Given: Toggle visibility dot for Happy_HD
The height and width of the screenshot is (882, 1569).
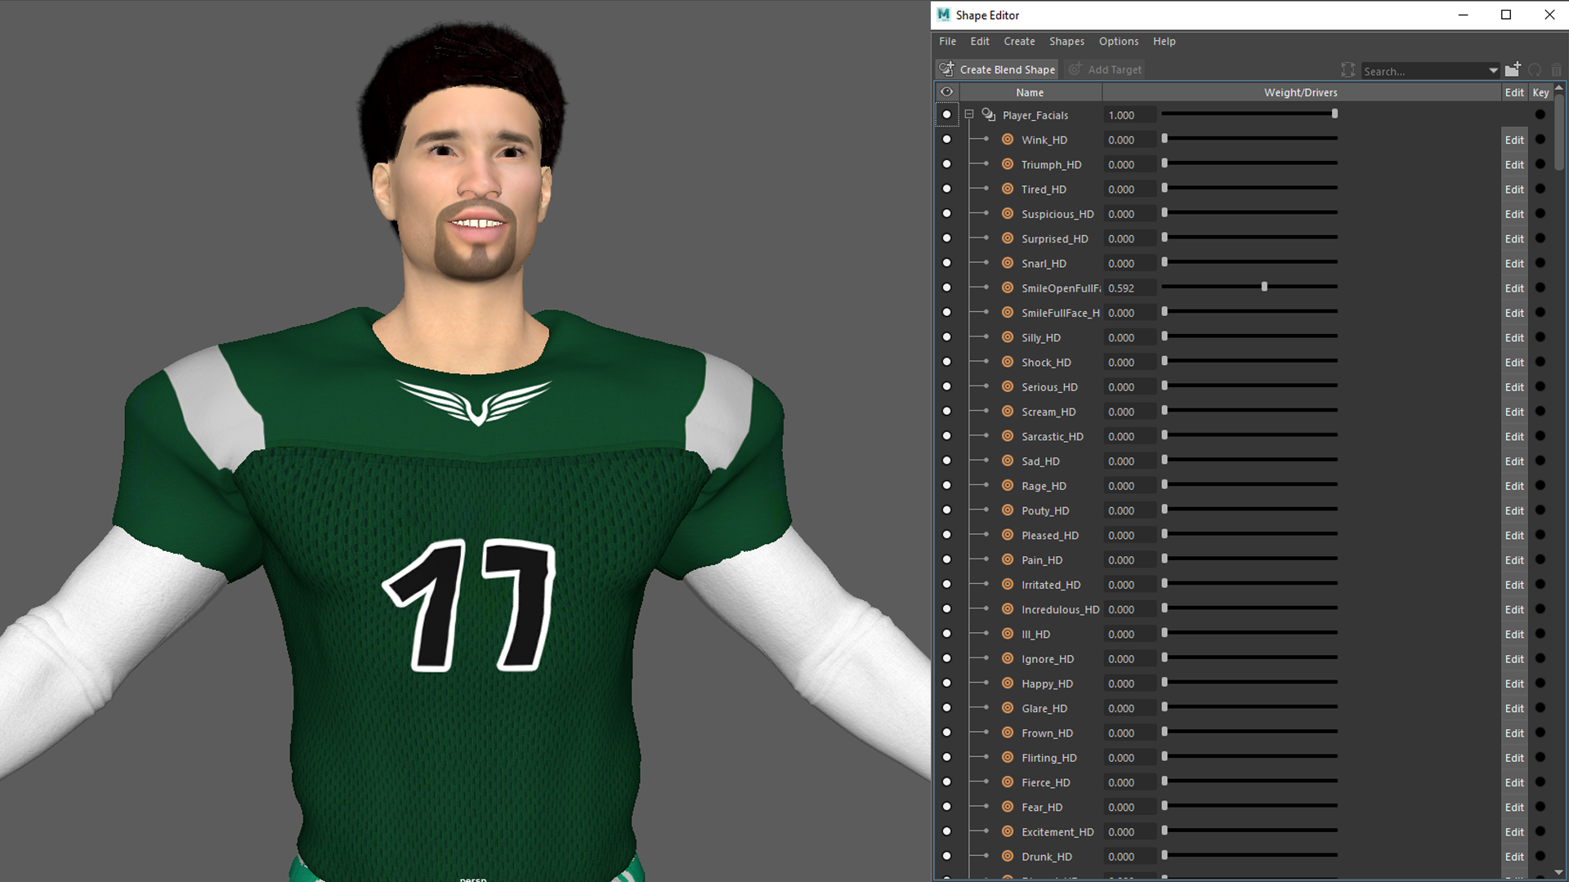Looking at the screenshot, I should click(946, 684).
